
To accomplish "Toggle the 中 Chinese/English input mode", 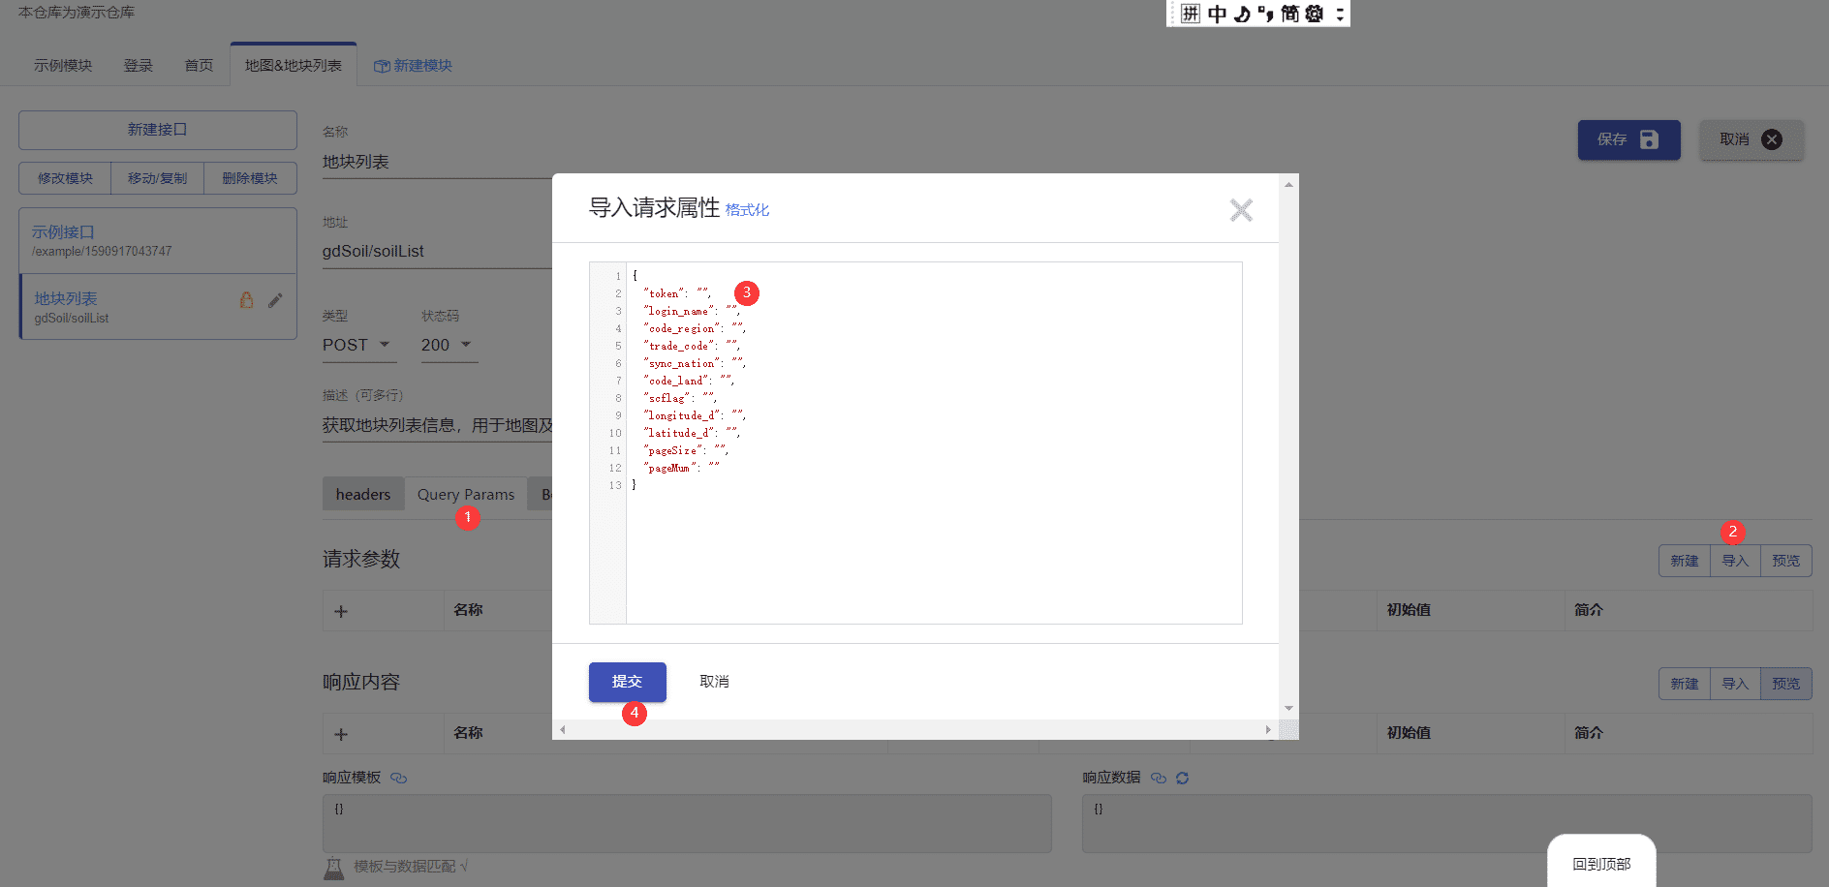I will (1217, 14).
